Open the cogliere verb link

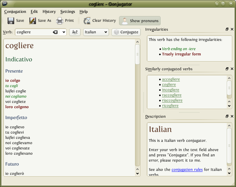pyautogui.click(x=169, y=84)
